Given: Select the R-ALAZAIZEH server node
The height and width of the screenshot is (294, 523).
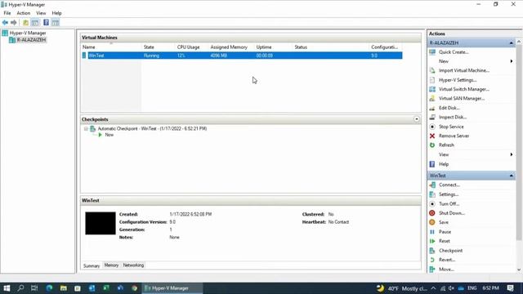Looking at the screenshot, I should tap(31, 40).
